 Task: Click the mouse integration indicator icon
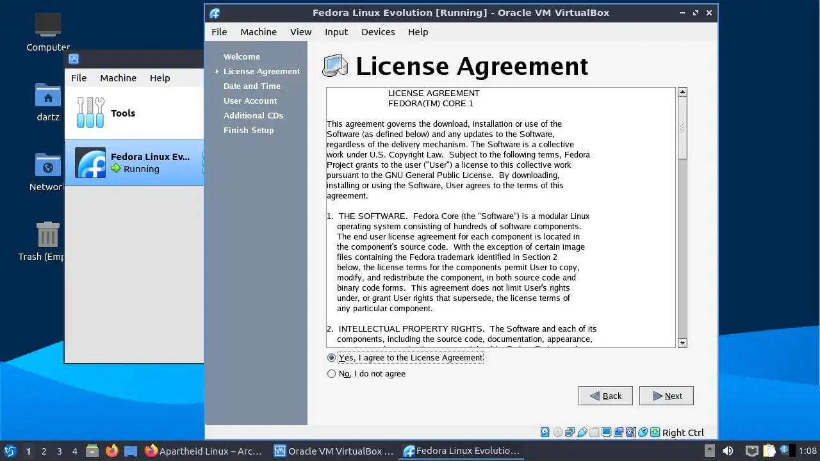643,432
